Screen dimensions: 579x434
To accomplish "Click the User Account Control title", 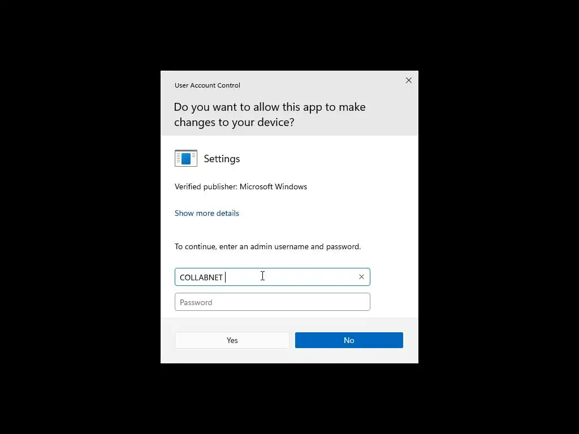I will 207,85.
